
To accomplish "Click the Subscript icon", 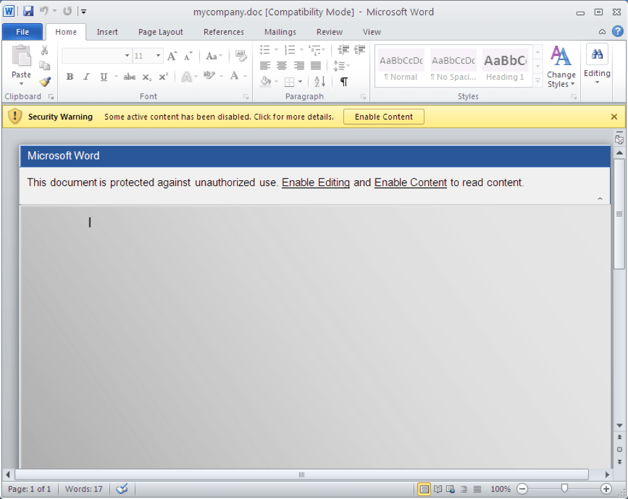I will point(147,77).
